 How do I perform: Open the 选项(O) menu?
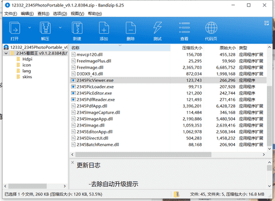(60, 14)
